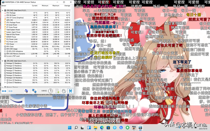Viewport: 210px width, 131px height.
Task: Select the GT Cores Power row
Action: [x=36, y=27]
